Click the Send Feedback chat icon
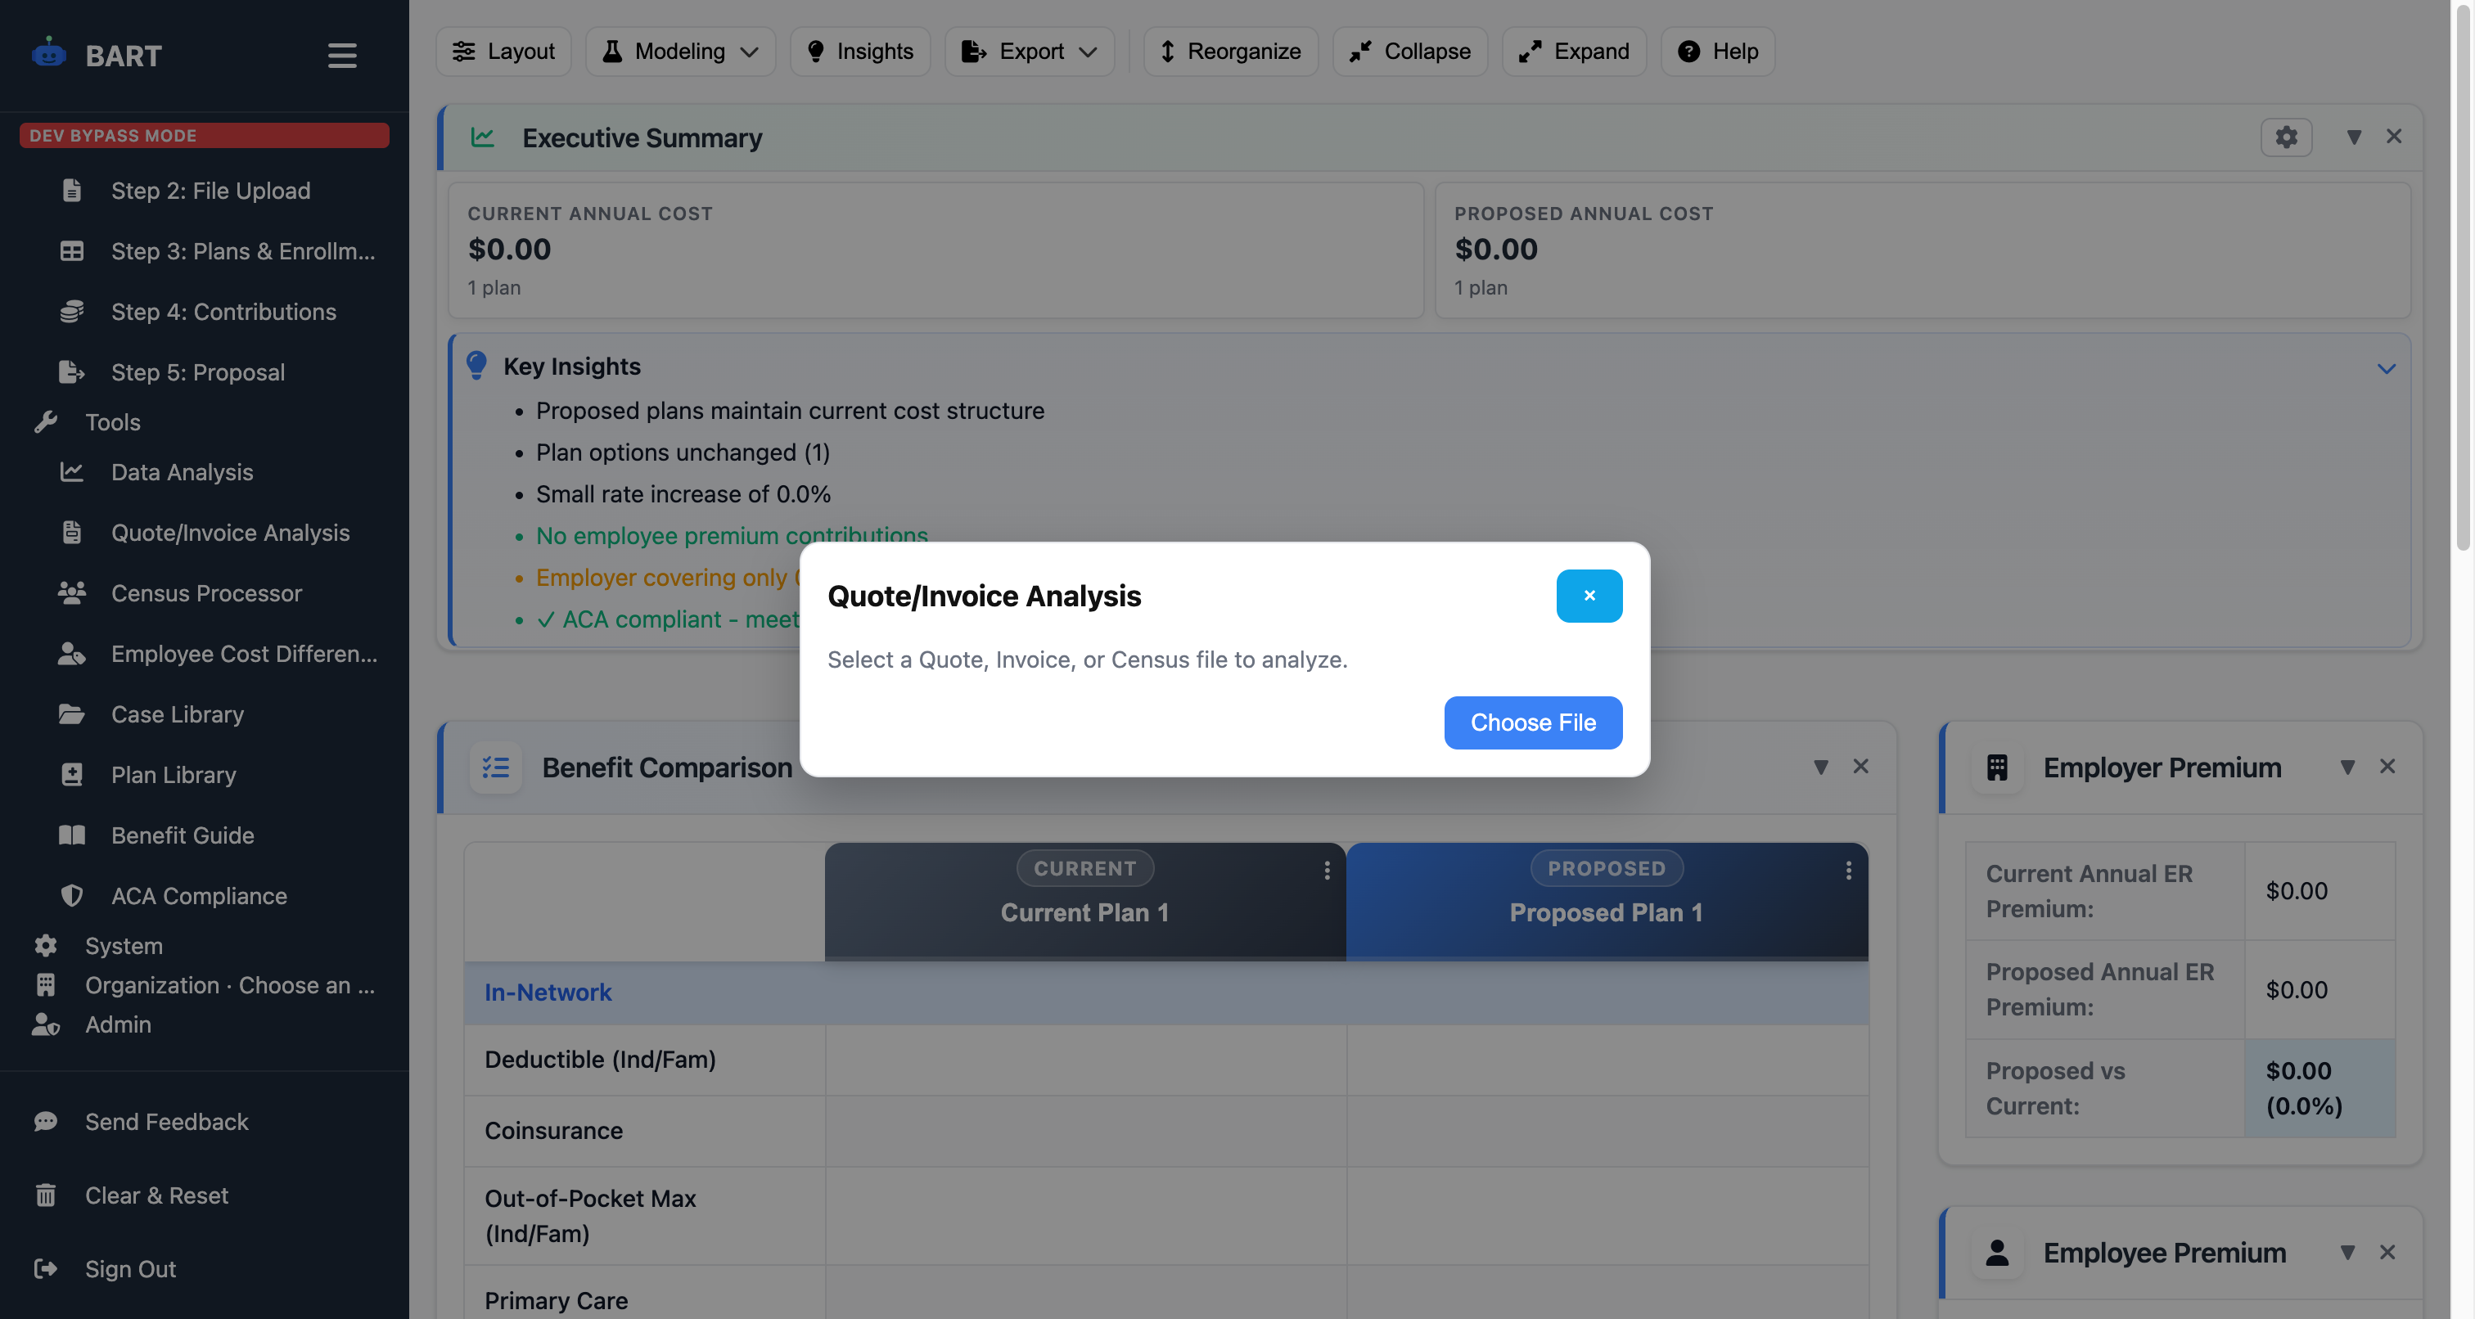 (45, 1121)
